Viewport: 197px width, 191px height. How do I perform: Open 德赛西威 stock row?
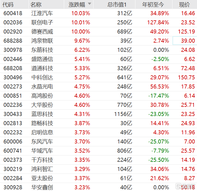(x=99, y=31)
